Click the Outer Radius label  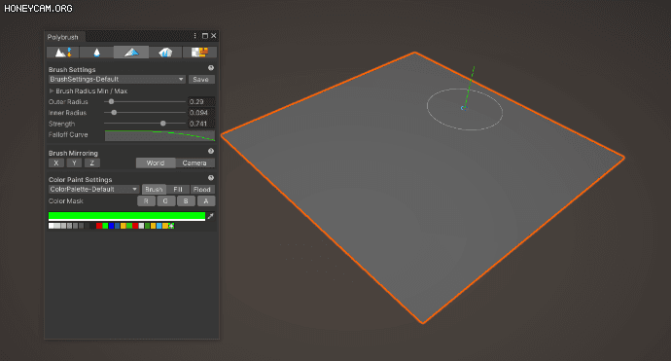coord(68,102)
